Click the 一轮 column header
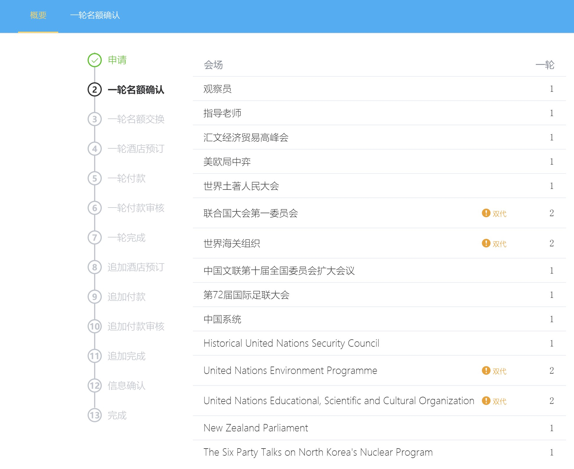 (545, 65)
